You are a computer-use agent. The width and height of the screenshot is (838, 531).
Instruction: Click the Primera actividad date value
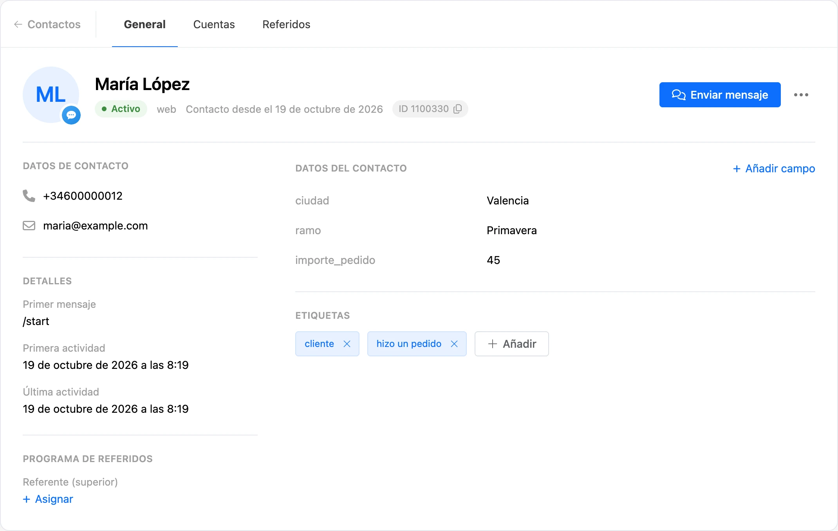click(x=106, y=365)
